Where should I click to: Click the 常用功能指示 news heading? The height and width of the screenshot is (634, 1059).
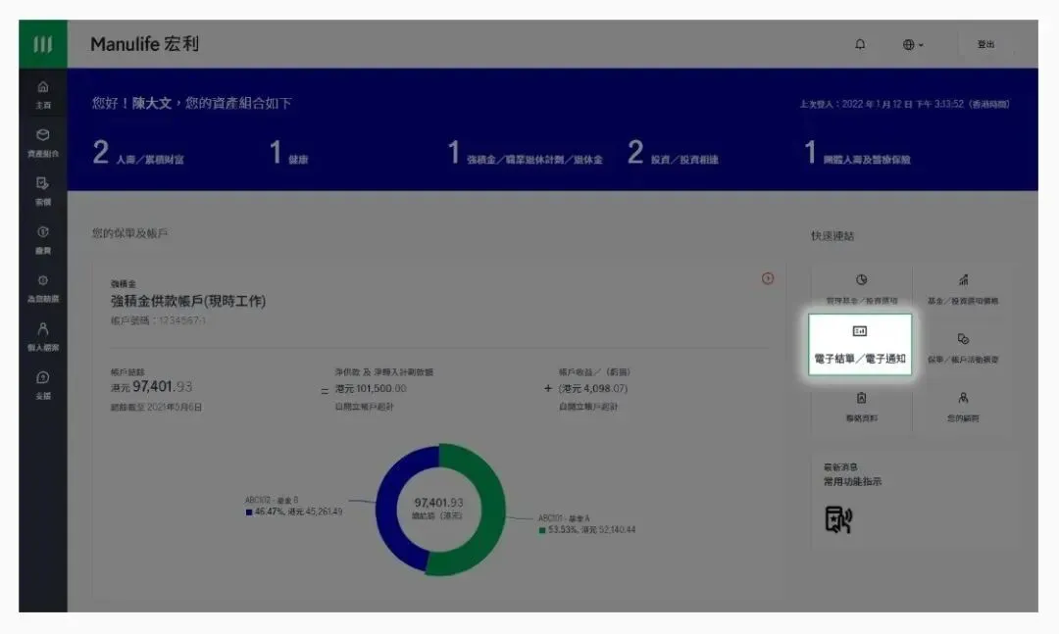[852, 481]
